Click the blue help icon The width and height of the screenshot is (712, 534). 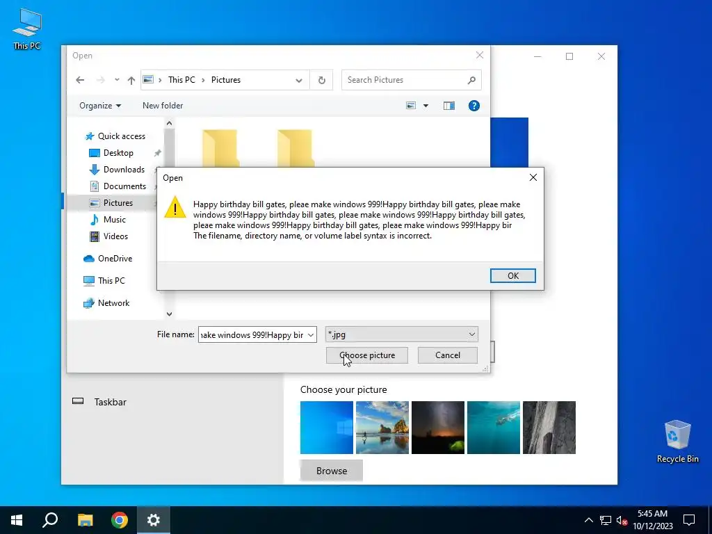474,106
